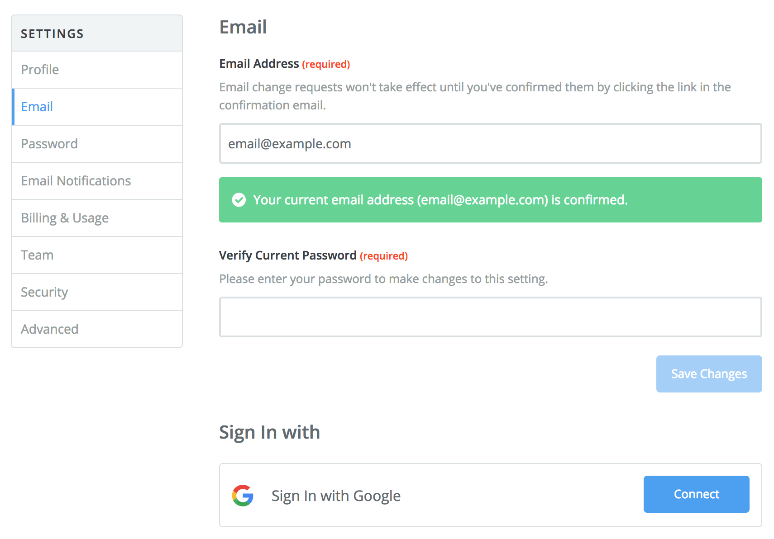Go to Password settings
This screenshot has width=774, height=539.
tap(97, 144)
